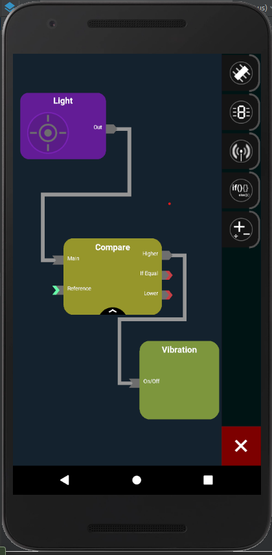Tap the Light block Out connector
Screen dimensions: 272x555
[111, 128]
